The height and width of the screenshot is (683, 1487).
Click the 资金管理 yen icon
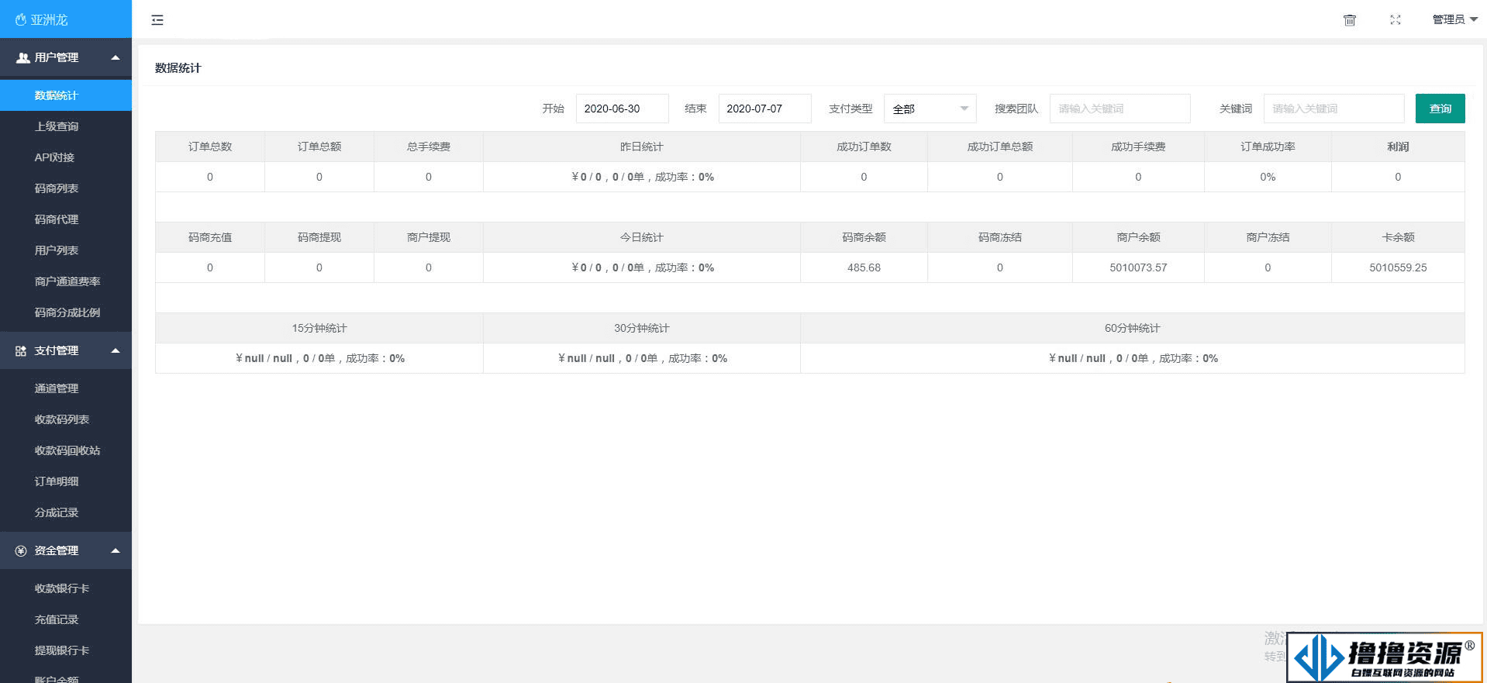(x=21, y=550)
